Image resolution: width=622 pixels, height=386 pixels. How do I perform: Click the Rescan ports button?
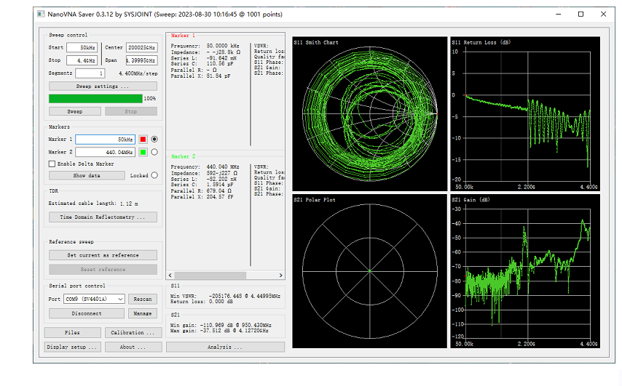pos(143,299)
